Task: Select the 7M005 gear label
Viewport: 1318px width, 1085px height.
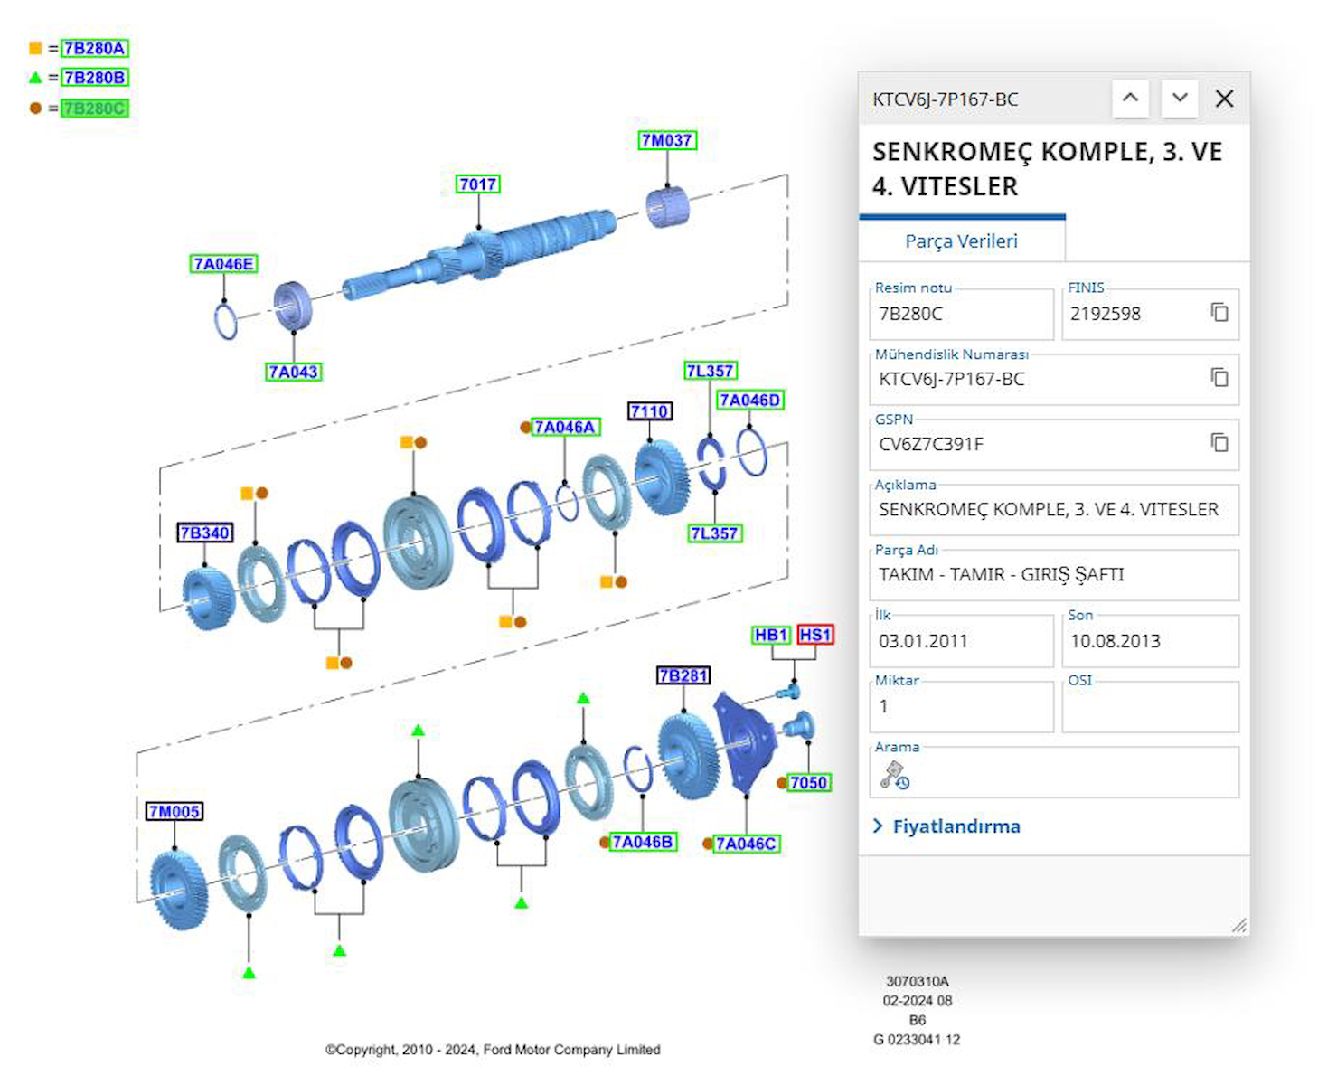Action: point(174,811)
